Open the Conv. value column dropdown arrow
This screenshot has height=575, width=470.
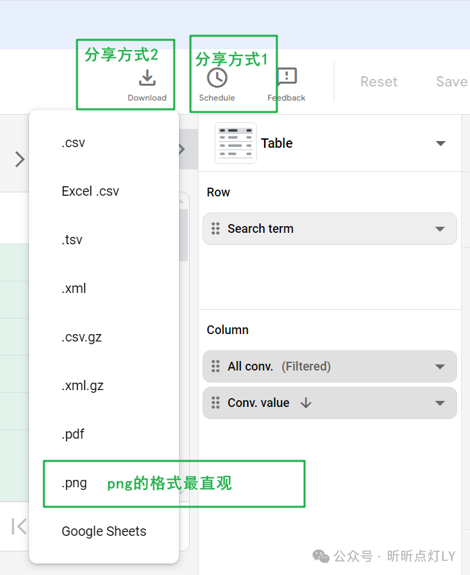[x=440, y=403]
